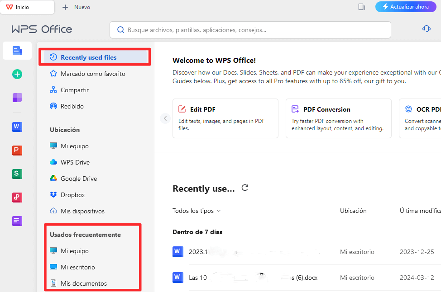The height and width of the screenshot is (292, 441).
Task: Launch WPS Spreadsheets from sidebar
Action: [x=17, y=174]
